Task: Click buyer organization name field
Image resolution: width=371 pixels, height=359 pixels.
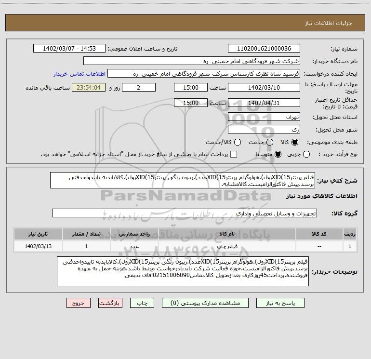Action: click(192, 61)
